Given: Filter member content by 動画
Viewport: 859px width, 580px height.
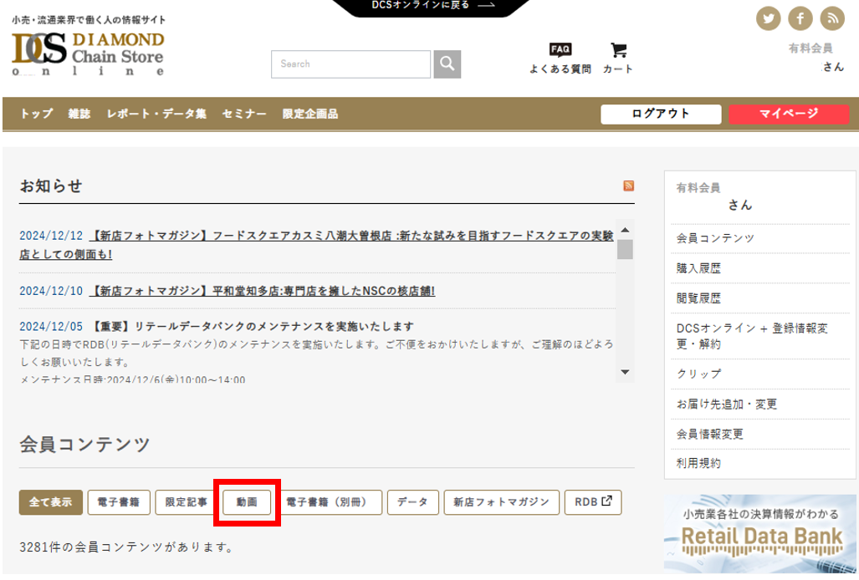Looking at the screenshot, I should pos(247,502).
